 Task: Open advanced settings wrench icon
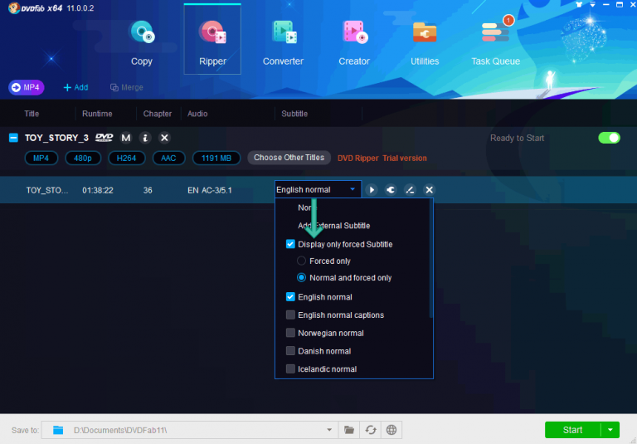point(391,190)
